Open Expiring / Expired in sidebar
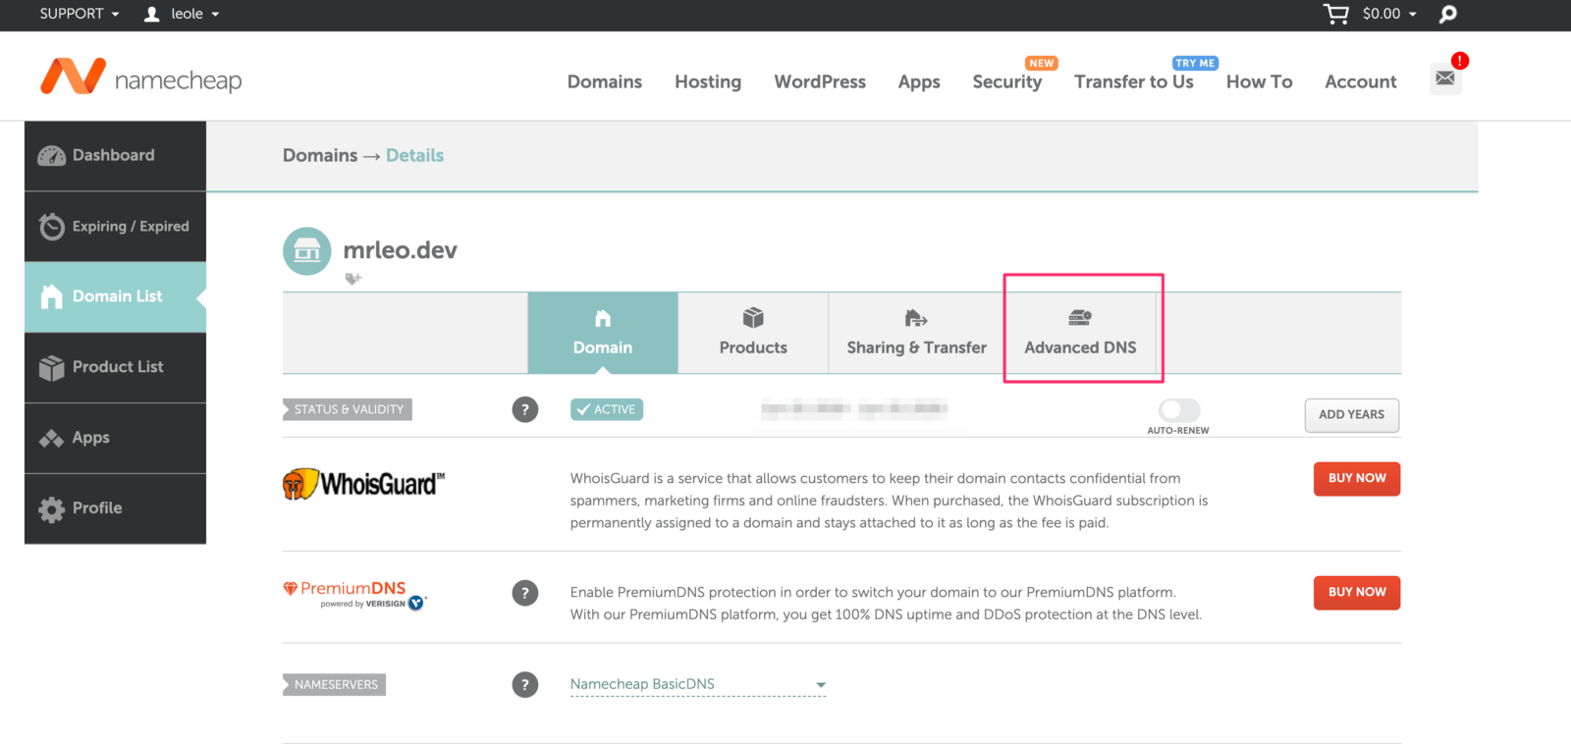This screenshot has width=1571, height=744. pyautogui.click(x=115, y=227)
